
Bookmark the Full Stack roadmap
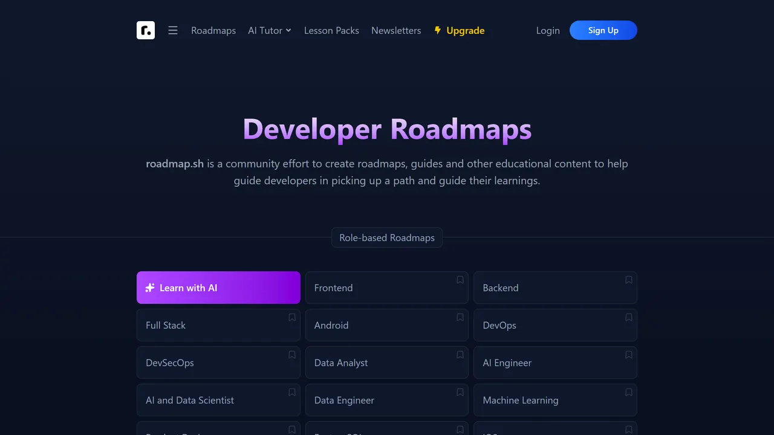pos(292,317)
